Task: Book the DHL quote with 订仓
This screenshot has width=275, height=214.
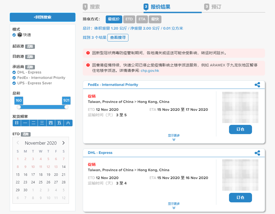Action: 240,198
